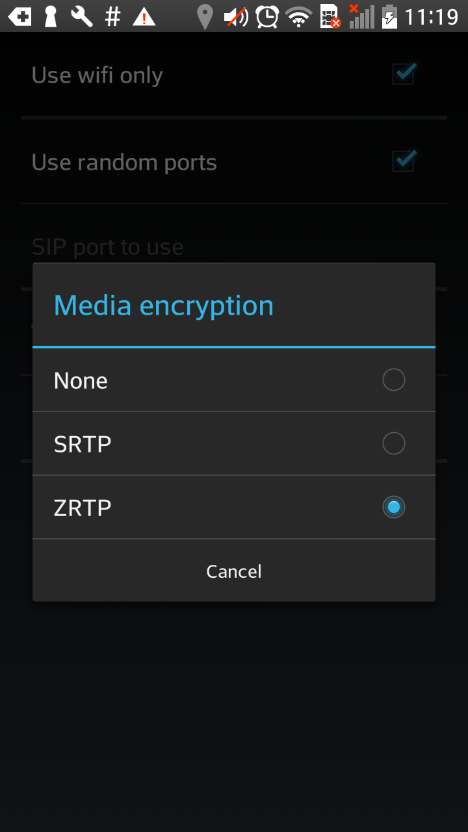Select None radio button for encryption
The image size is (468, 832).
pyautogui.click(x=393, y=380)
